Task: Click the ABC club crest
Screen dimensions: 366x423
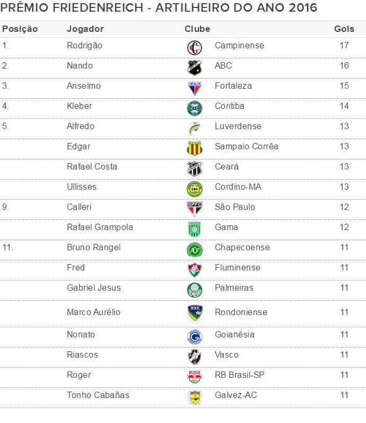Action: tap(195, 67)
